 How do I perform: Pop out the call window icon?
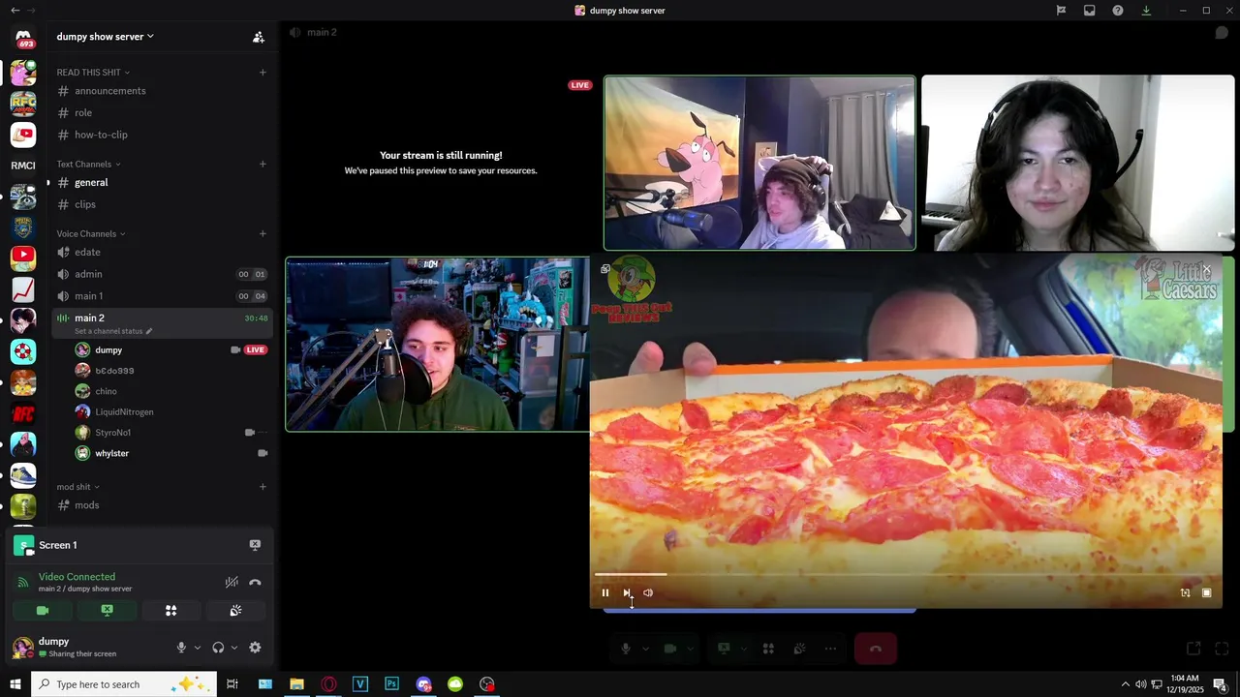tap(1193, 649)
